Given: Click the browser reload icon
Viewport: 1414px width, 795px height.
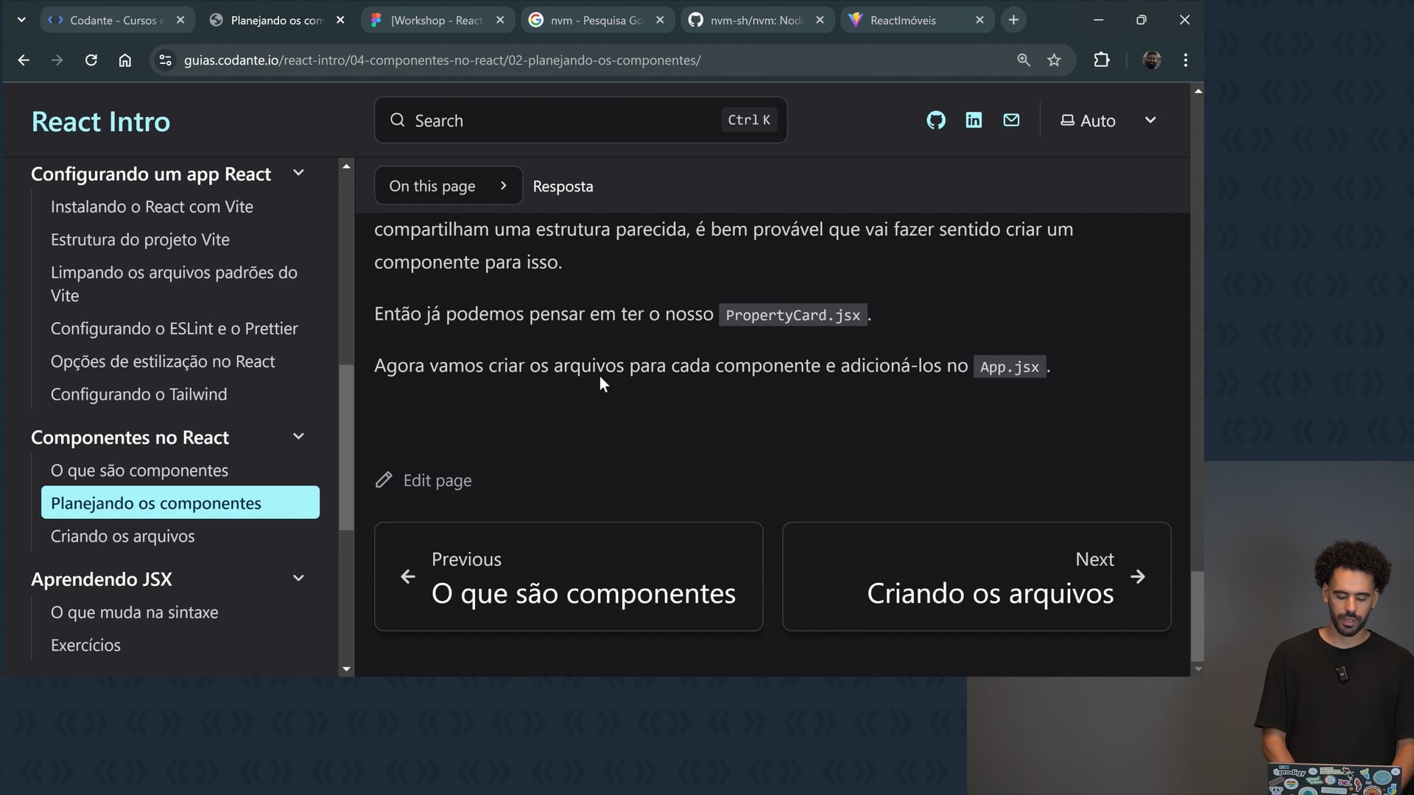Looking at the screenshot, I should pyautogui.click(x=91, y=60).
